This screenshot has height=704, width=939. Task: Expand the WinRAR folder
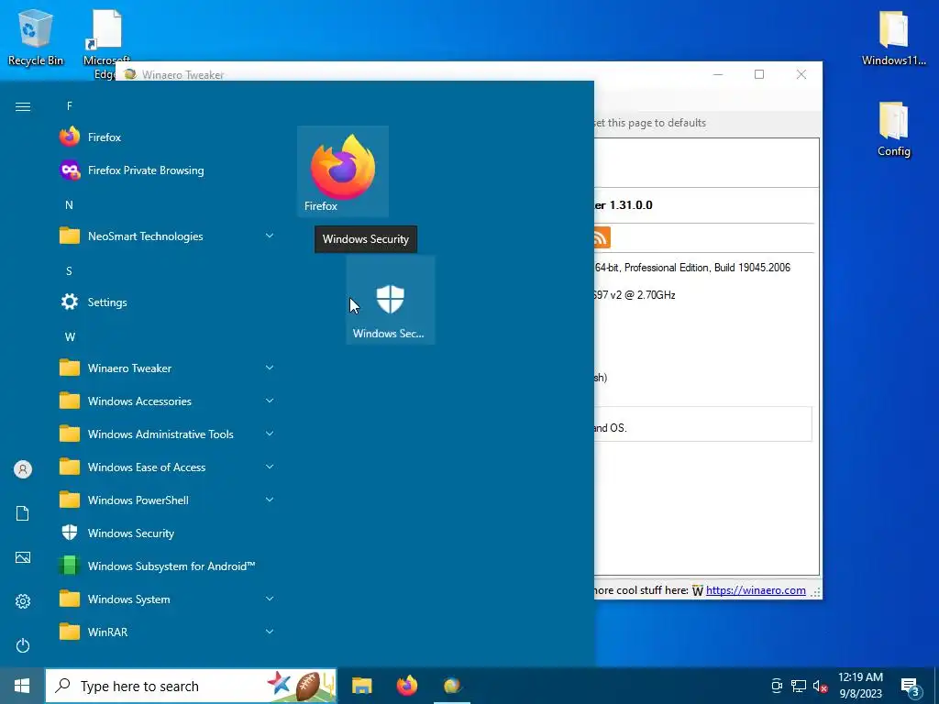[168, 632]
